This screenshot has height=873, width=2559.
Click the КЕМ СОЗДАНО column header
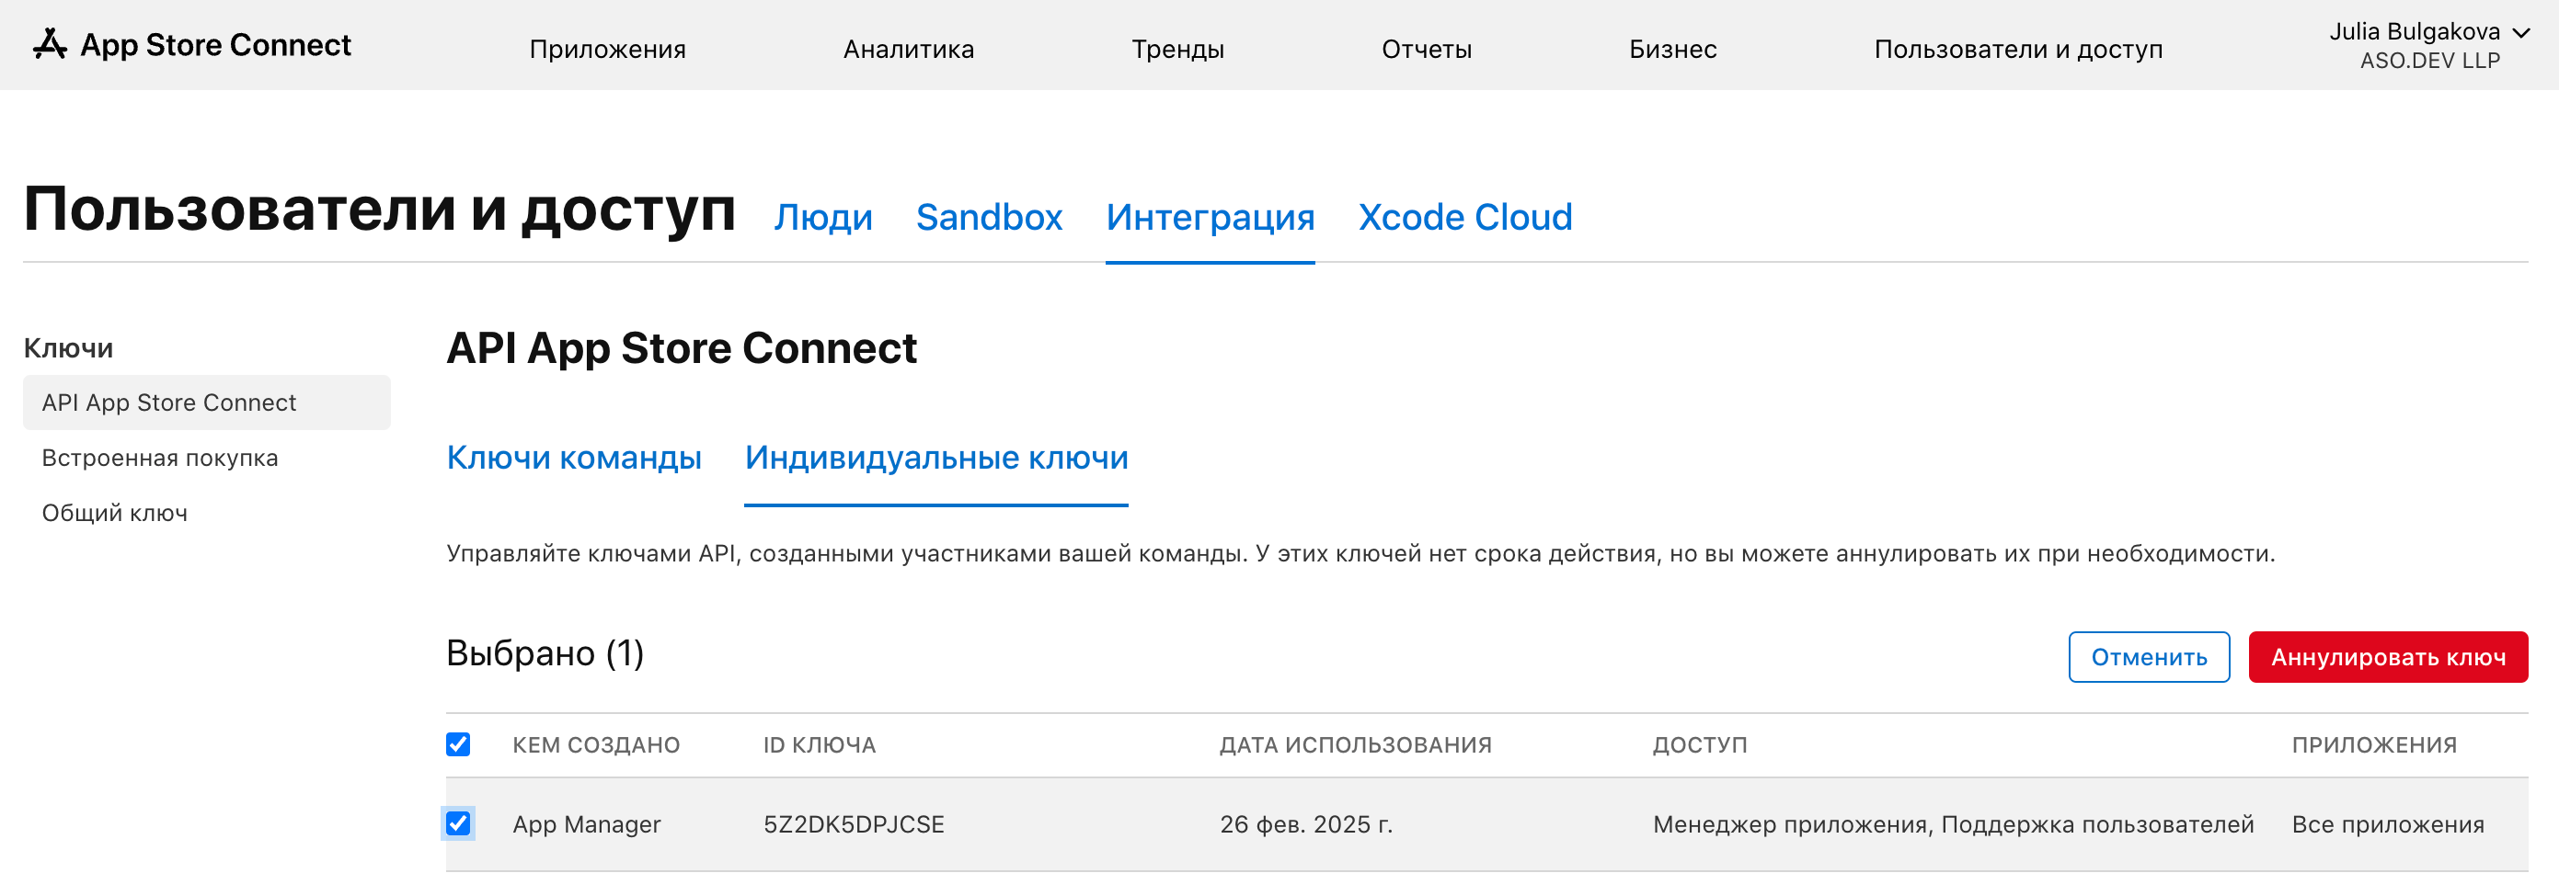click(x=596, y=745)
